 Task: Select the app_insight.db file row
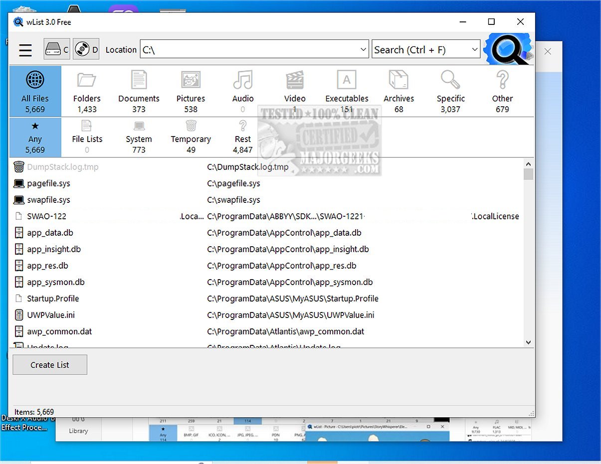[267, 249]
